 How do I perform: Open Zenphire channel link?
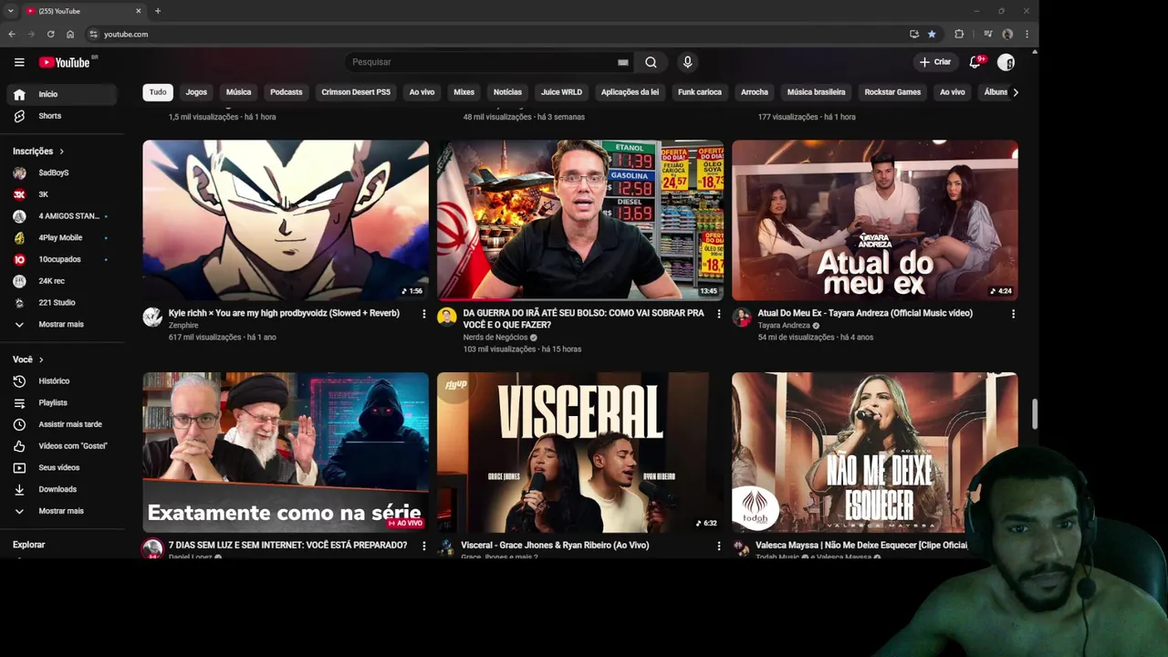coord(183,325)
